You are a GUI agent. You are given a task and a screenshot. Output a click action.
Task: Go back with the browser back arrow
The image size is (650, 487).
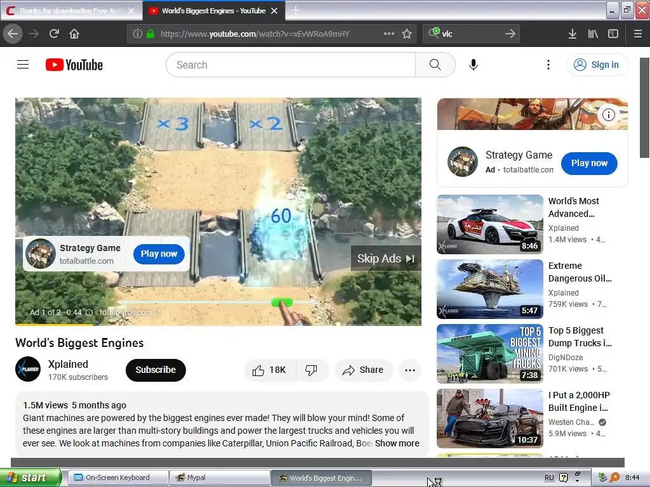click(13, 34)
